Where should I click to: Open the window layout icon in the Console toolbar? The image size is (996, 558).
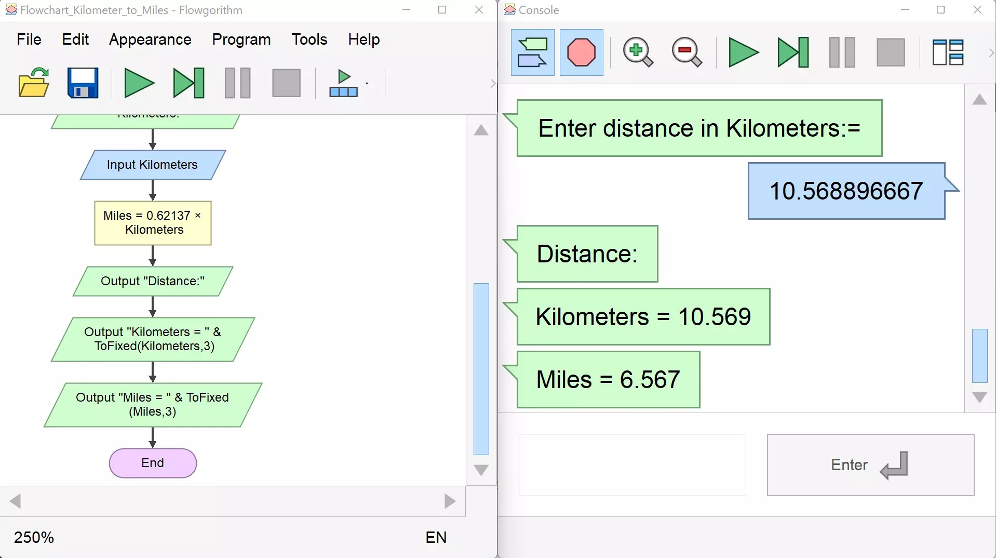coord(947,52)
